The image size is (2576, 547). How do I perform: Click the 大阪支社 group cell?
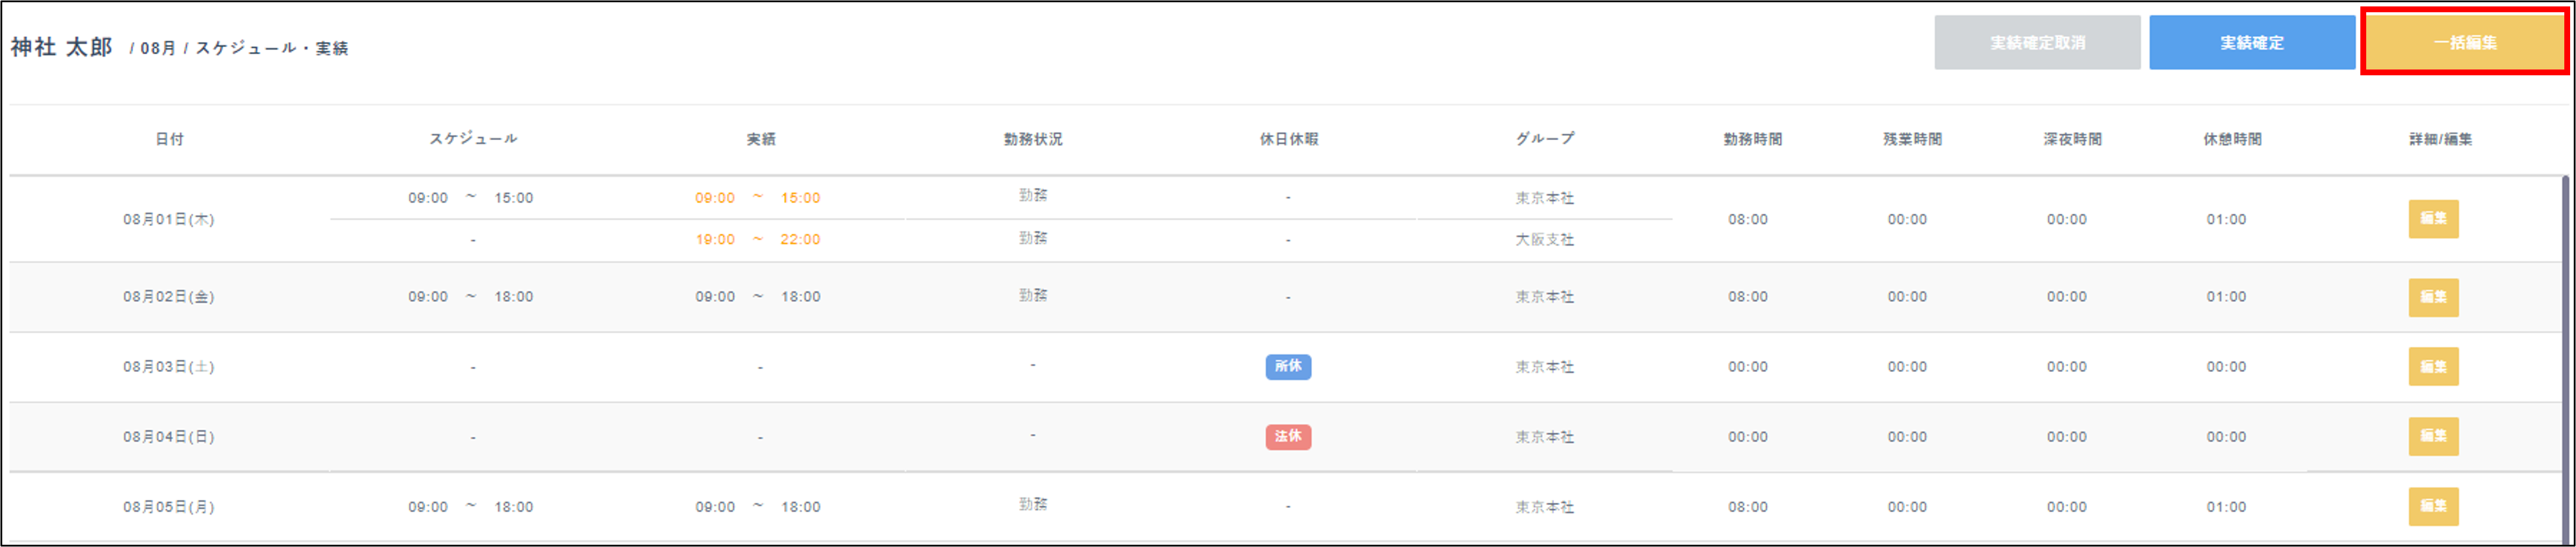[1544, 239]
